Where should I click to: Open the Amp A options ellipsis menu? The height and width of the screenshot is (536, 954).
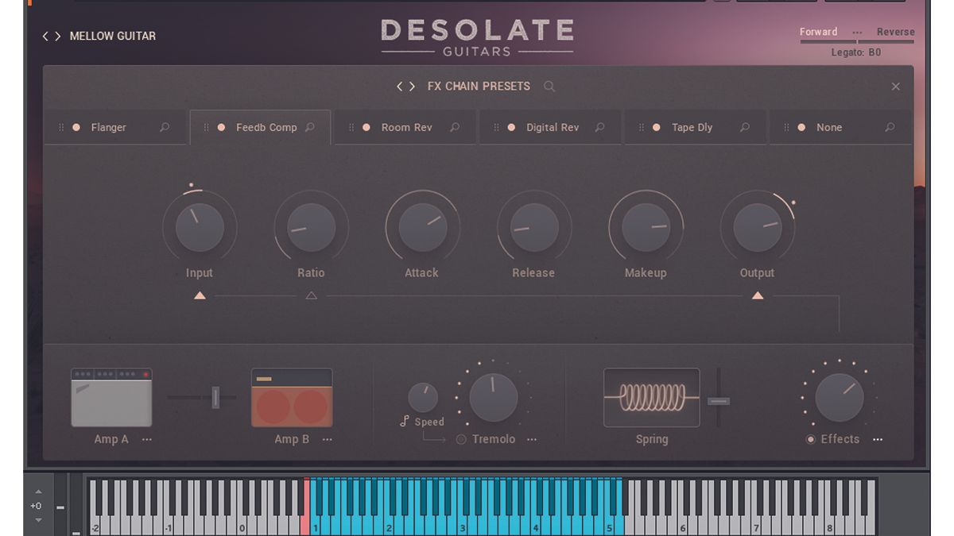147,439
